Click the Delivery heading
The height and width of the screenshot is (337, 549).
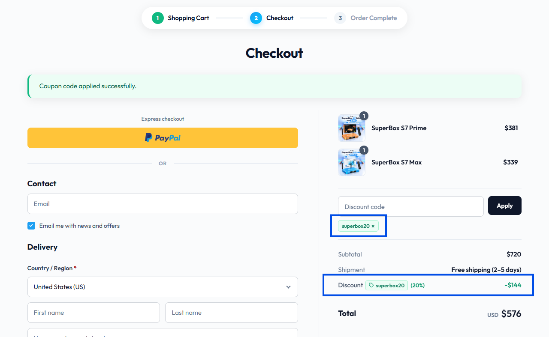coord(42,247)
